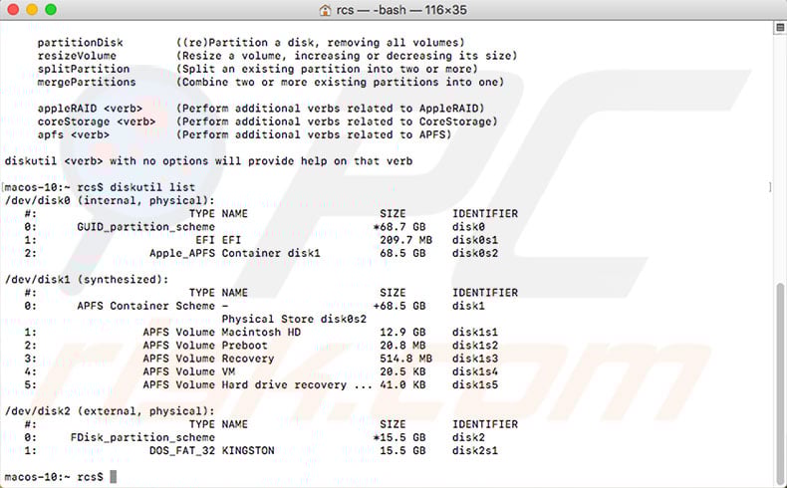The width and height of the screenshot is (787, 488).
Task: Click the '/dev/disk1 (synthesized):' header
Action: point(87,280)
